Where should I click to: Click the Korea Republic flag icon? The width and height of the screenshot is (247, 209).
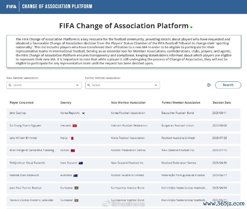(x=83, y=113)
